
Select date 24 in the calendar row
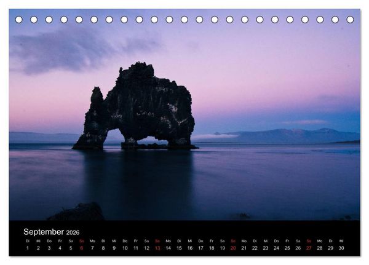[277, 248]
